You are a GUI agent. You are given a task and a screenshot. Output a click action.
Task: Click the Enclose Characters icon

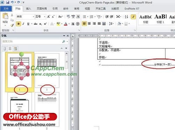pos(78,24)
